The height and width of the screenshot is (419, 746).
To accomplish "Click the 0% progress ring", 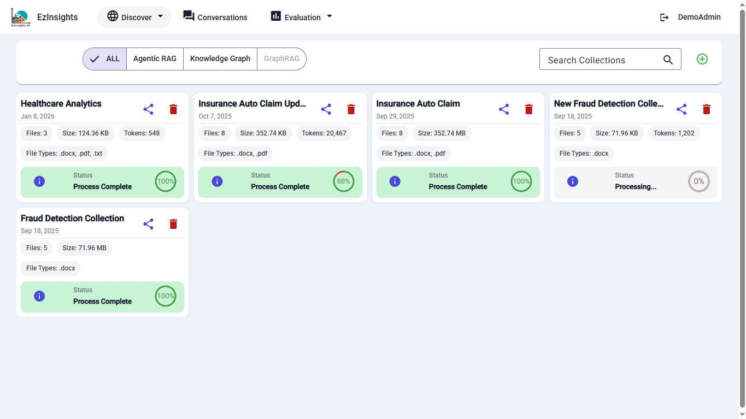I will (699, 181).
